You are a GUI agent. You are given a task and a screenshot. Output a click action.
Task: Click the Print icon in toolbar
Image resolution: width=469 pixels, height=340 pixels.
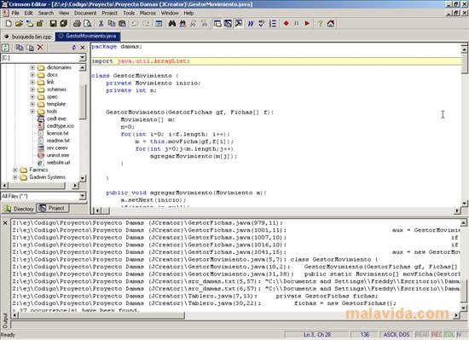[77, 23]
